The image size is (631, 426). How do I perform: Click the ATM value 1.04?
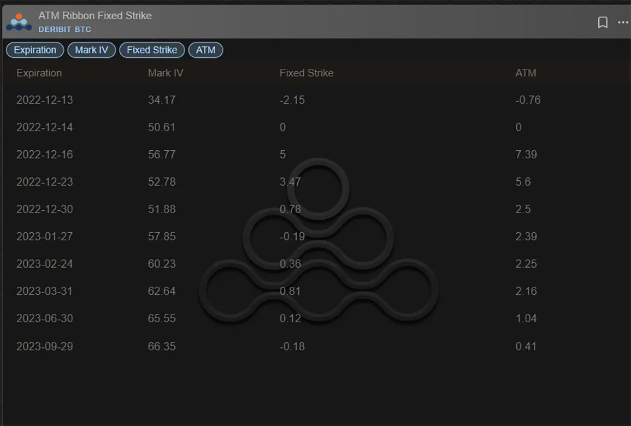click(526, 318)
